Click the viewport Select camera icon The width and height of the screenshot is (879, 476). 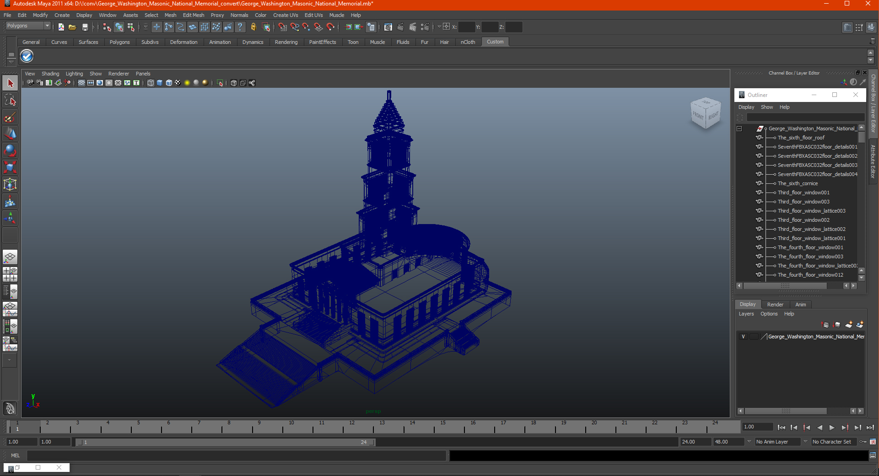(30, 83)
